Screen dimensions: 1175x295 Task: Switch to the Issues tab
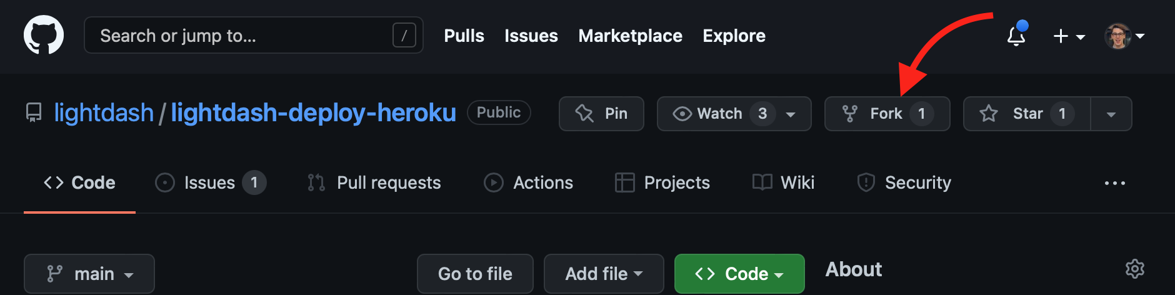tap(210, 182)
